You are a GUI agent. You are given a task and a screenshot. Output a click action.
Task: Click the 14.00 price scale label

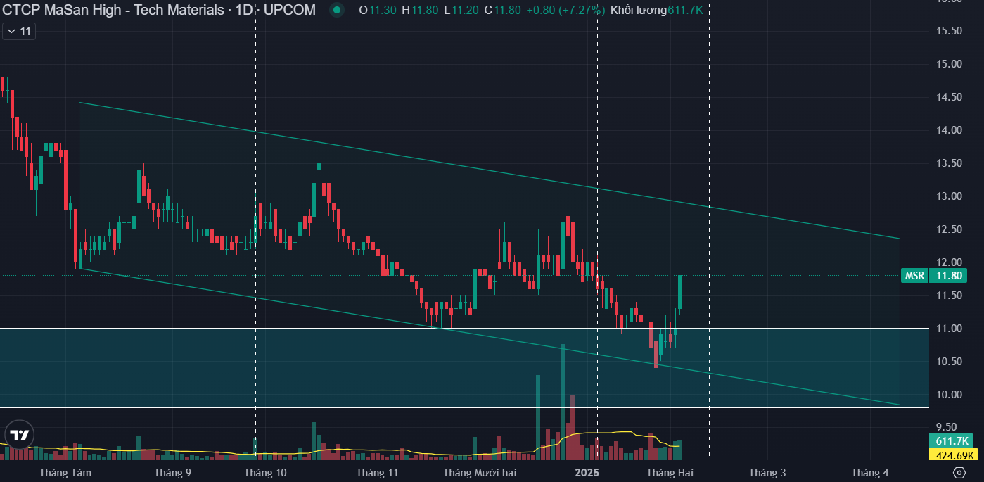point(949,130)
